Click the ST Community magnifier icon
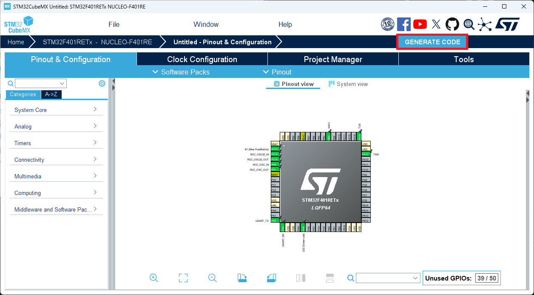Image resolution: width=534 pixels, height=295 pixels. click(469, 24)
